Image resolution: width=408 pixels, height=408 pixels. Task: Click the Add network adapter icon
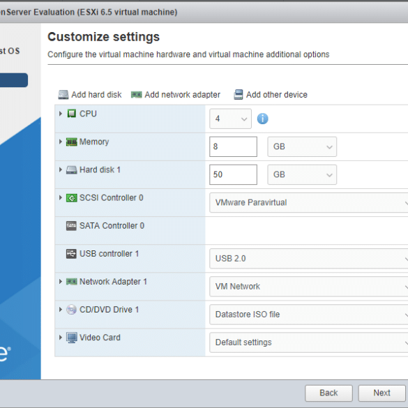tap(136, 95)
